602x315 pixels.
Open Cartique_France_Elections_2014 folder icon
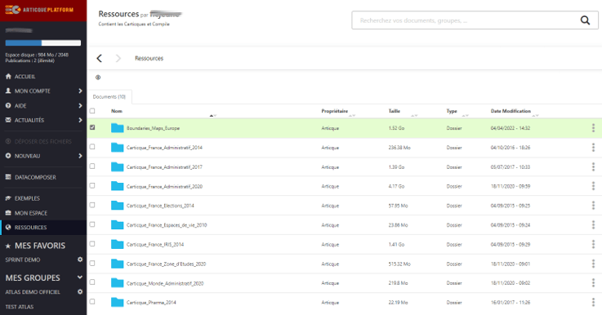click(117, 206)
